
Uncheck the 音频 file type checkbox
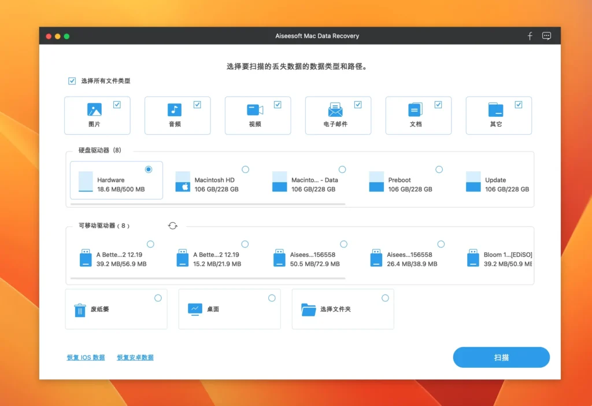pyautogui.click(x=197, y=105)
